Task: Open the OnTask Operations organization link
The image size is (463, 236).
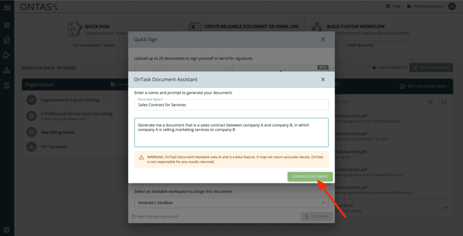Action: pyautogui.click(x=425, y=6)
